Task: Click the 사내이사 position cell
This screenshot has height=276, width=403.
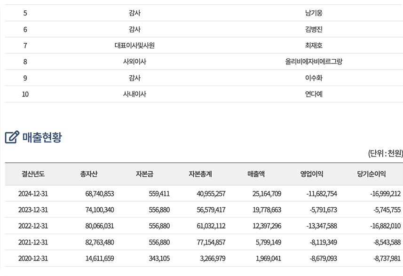Action: click(134, 94)
